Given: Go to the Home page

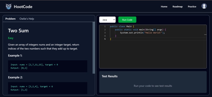Looking at the screenshot, I should pyautogui.click(x=164, y=7).
